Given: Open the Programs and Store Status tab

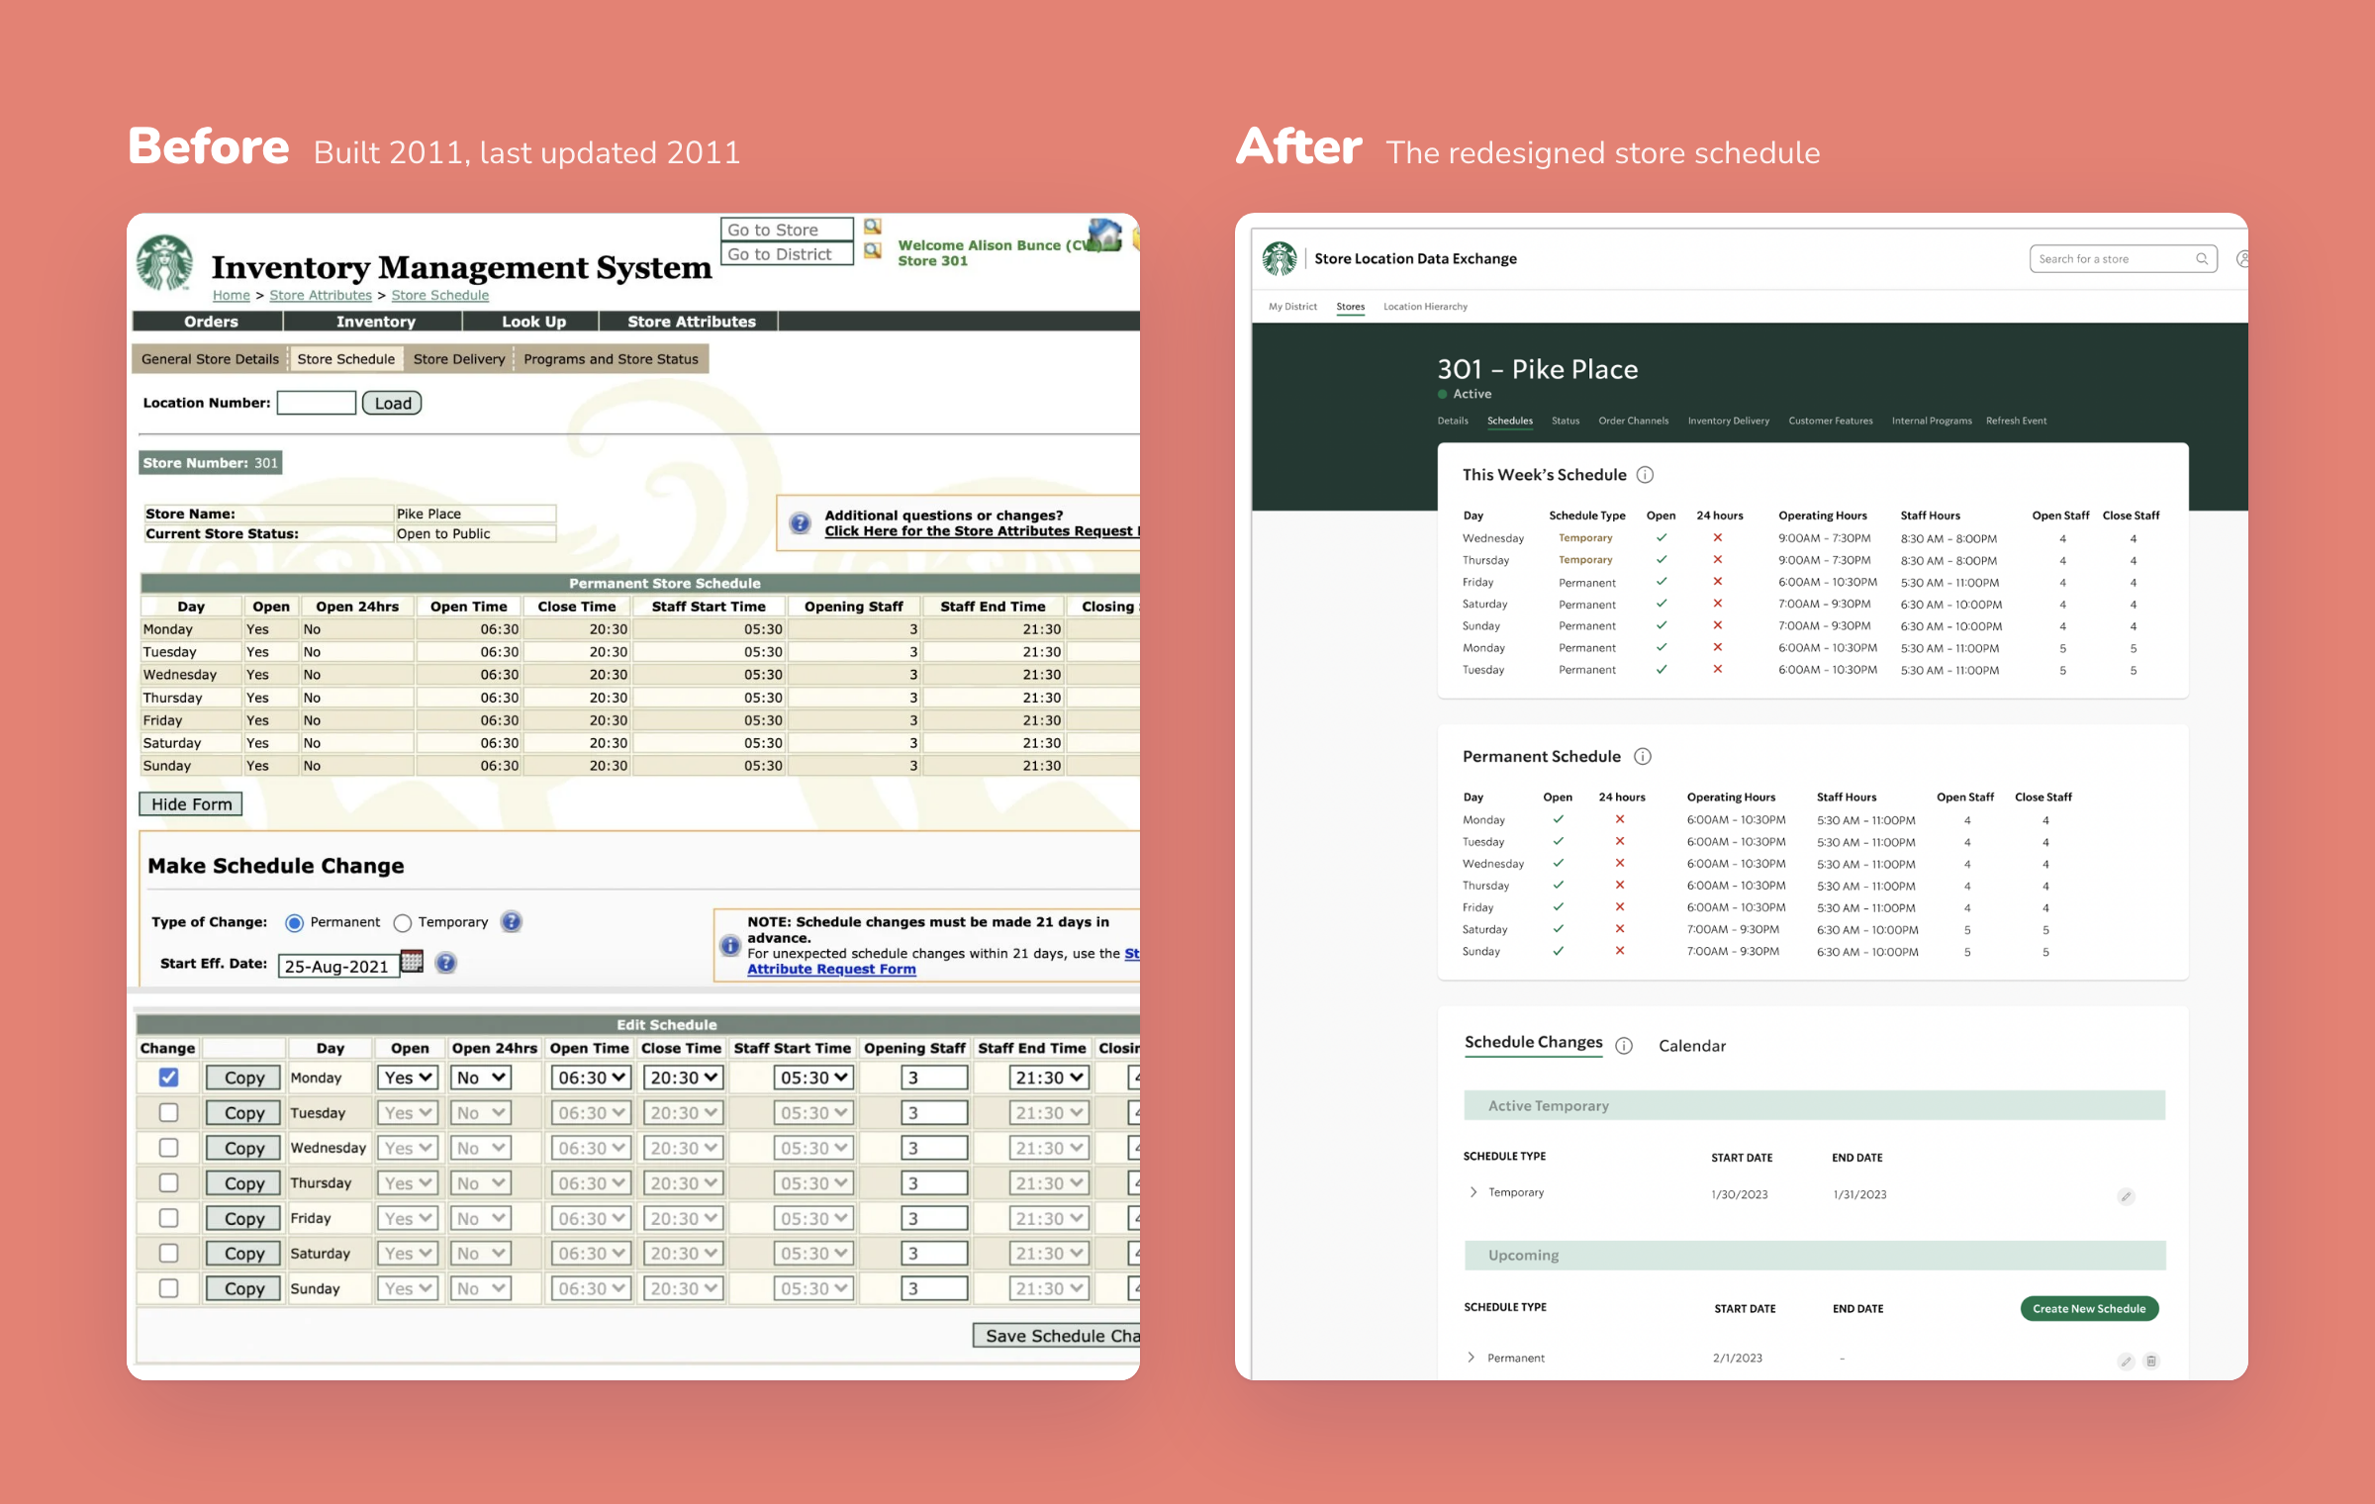Looking at the screenshot, I should [611, 359].
